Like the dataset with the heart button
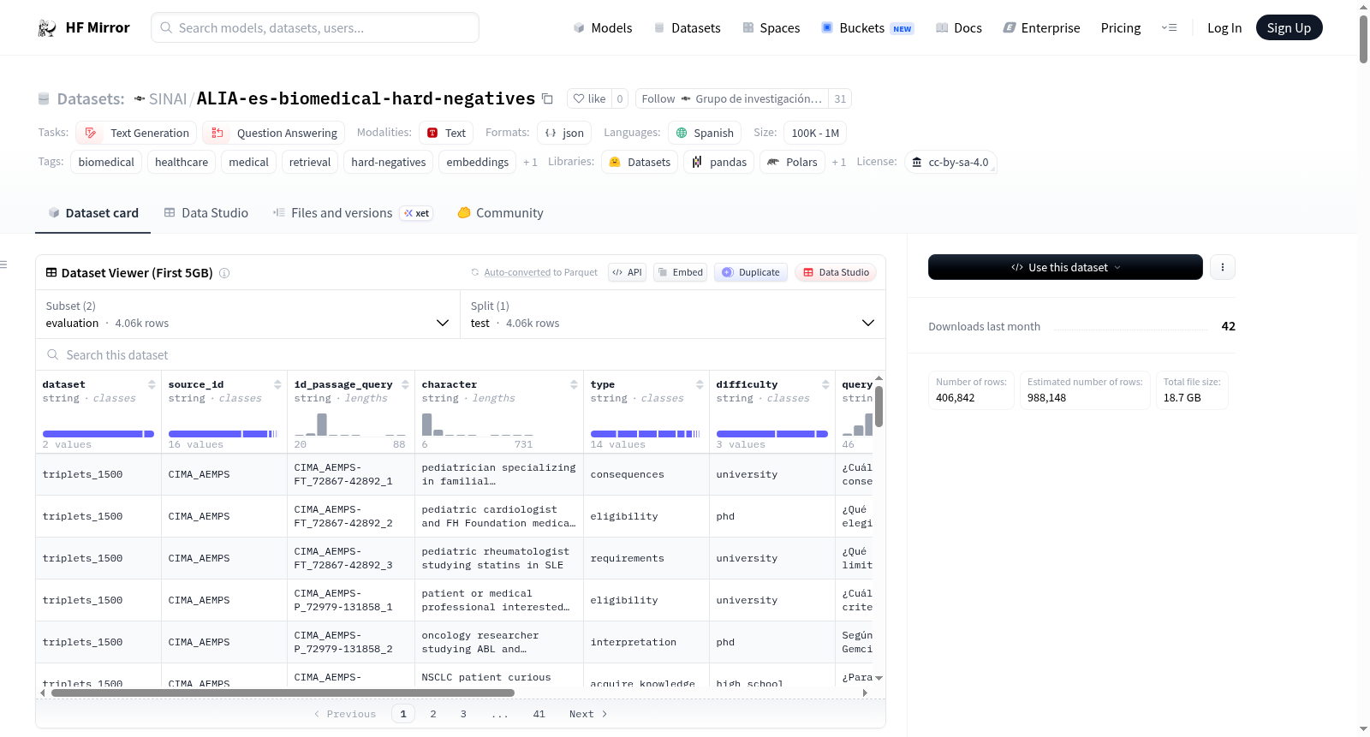This screenshot has height=737, width=1370. point(589,98)
